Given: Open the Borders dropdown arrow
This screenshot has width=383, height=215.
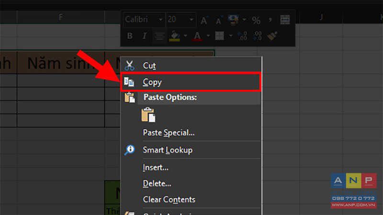Looking at the screenshot, I should 230,36.
